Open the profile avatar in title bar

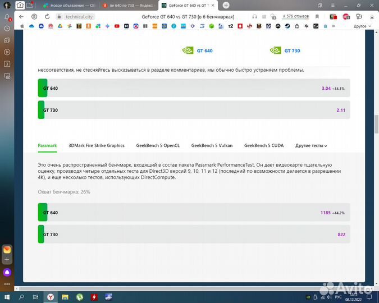pos(7,5)
